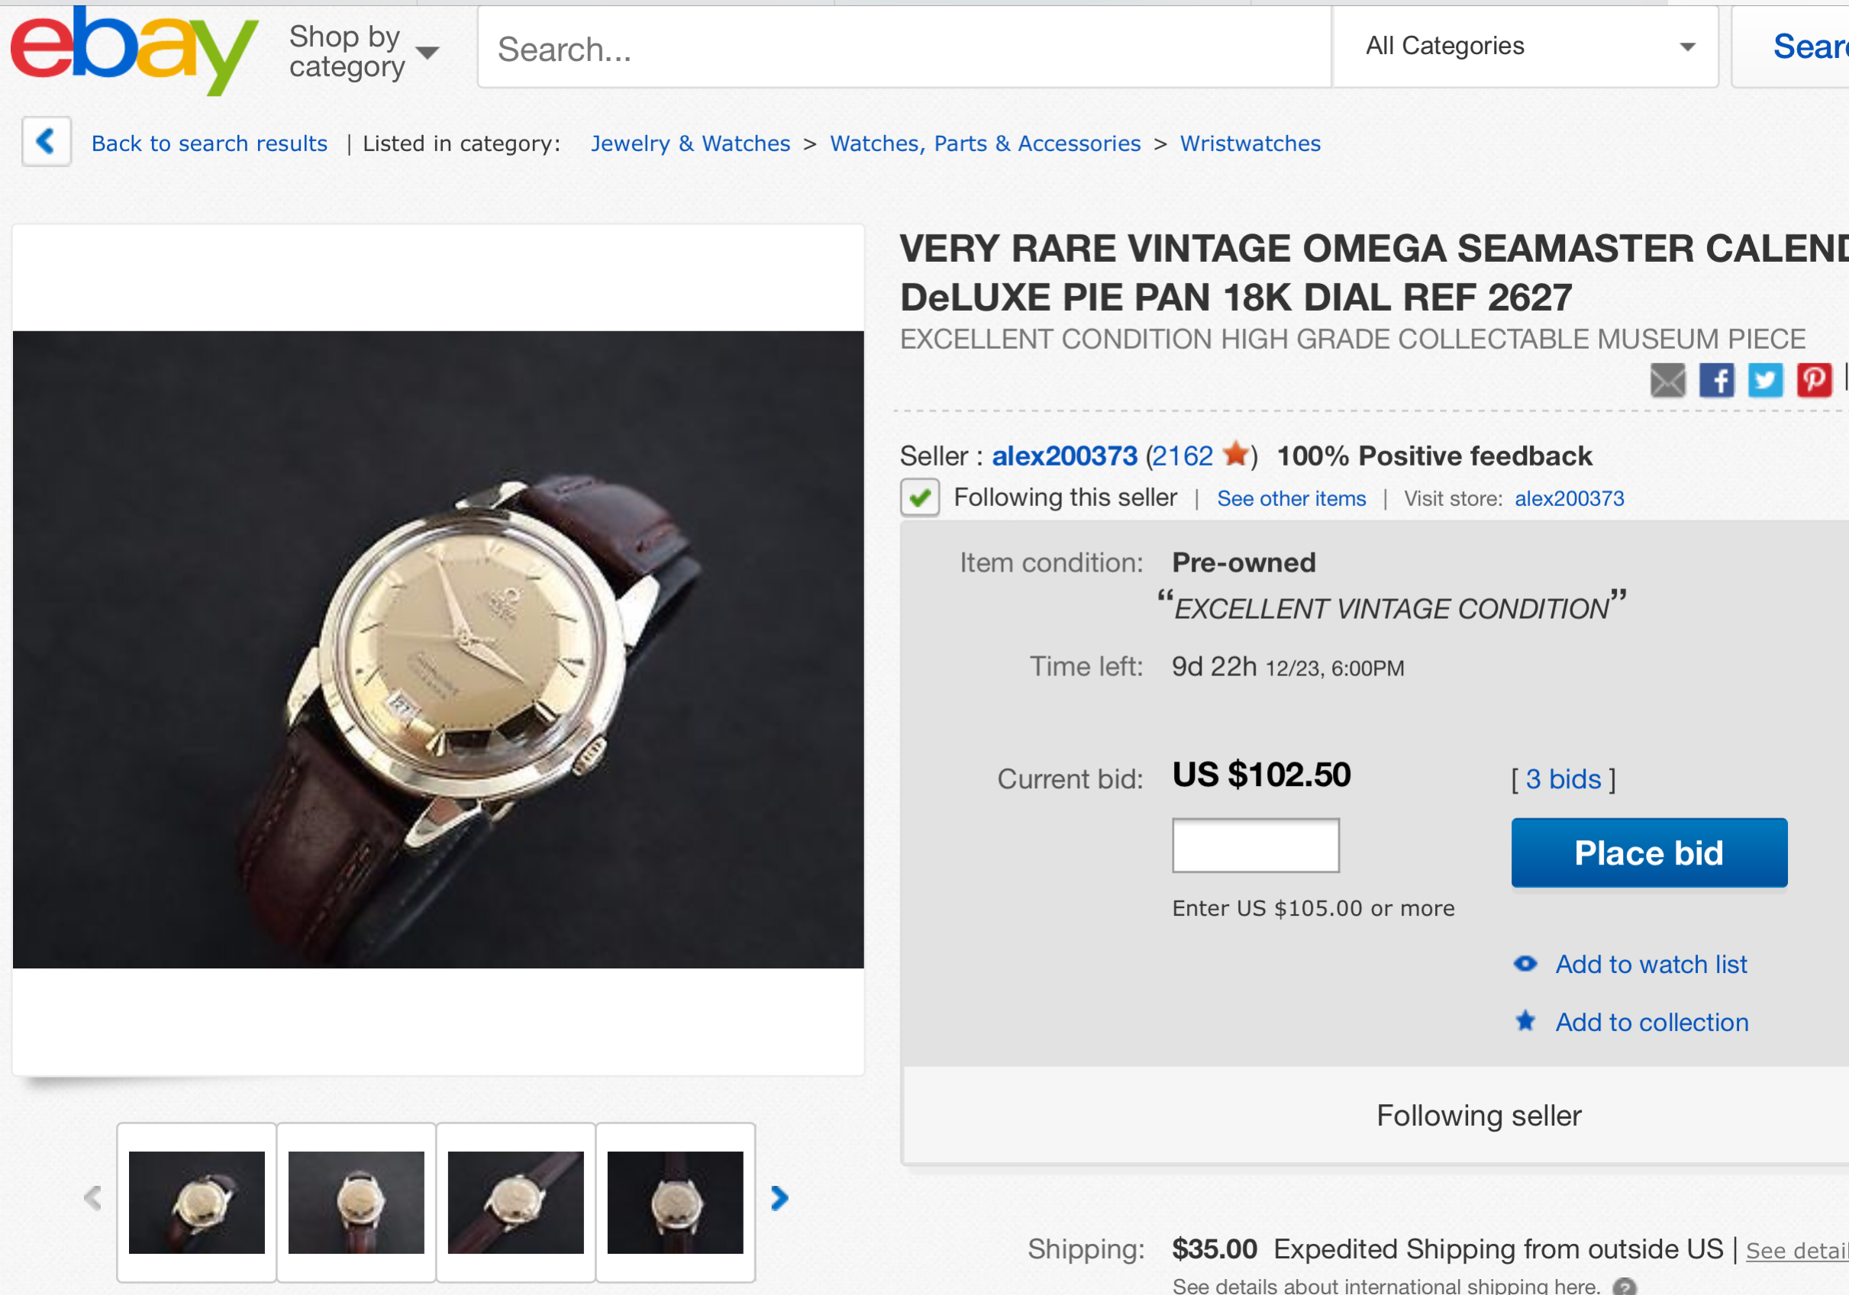
Task: Uncheck the Following this seller checkbox
Action: click(920, 498)
